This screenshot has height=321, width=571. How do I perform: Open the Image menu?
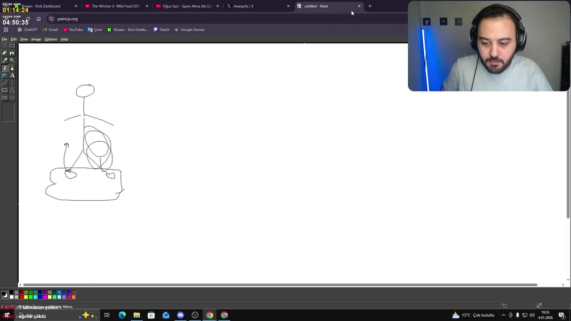(x=36, y=39)
